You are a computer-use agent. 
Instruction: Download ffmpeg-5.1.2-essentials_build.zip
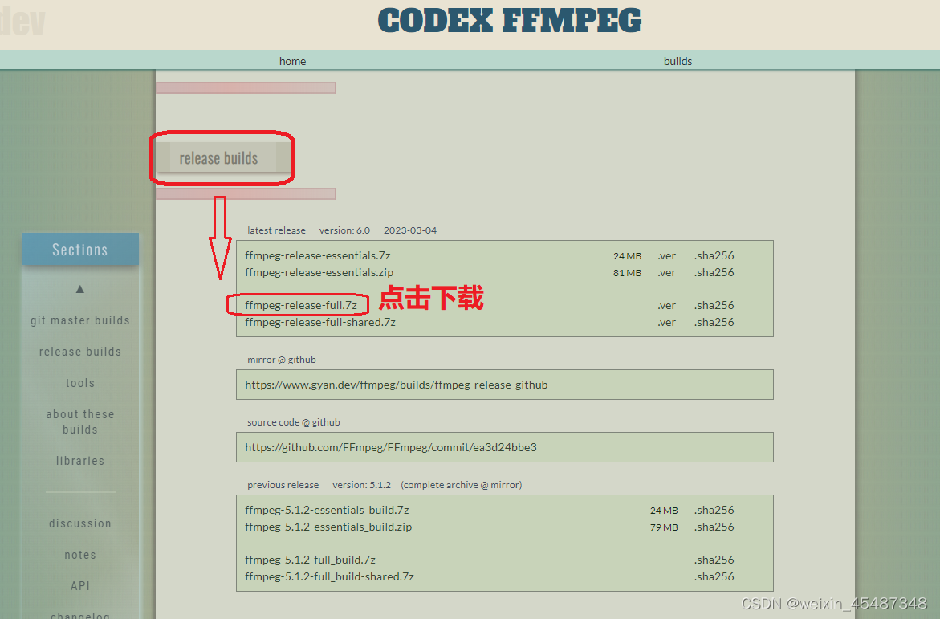click(328, 527)
